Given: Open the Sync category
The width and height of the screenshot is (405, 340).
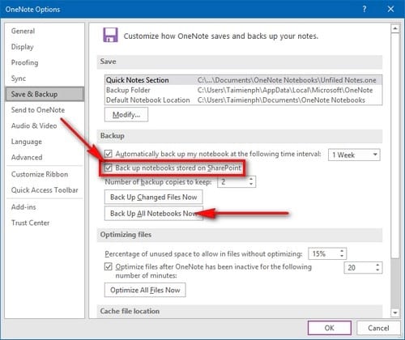Looking at the screenshot, I should click(19, 79).
